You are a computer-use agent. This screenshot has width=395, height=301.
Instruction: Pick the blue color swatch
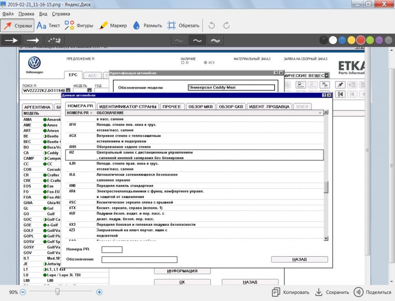342,40
